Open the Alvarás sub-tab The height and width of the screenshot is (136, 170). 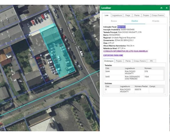click(x=155, y=21)
